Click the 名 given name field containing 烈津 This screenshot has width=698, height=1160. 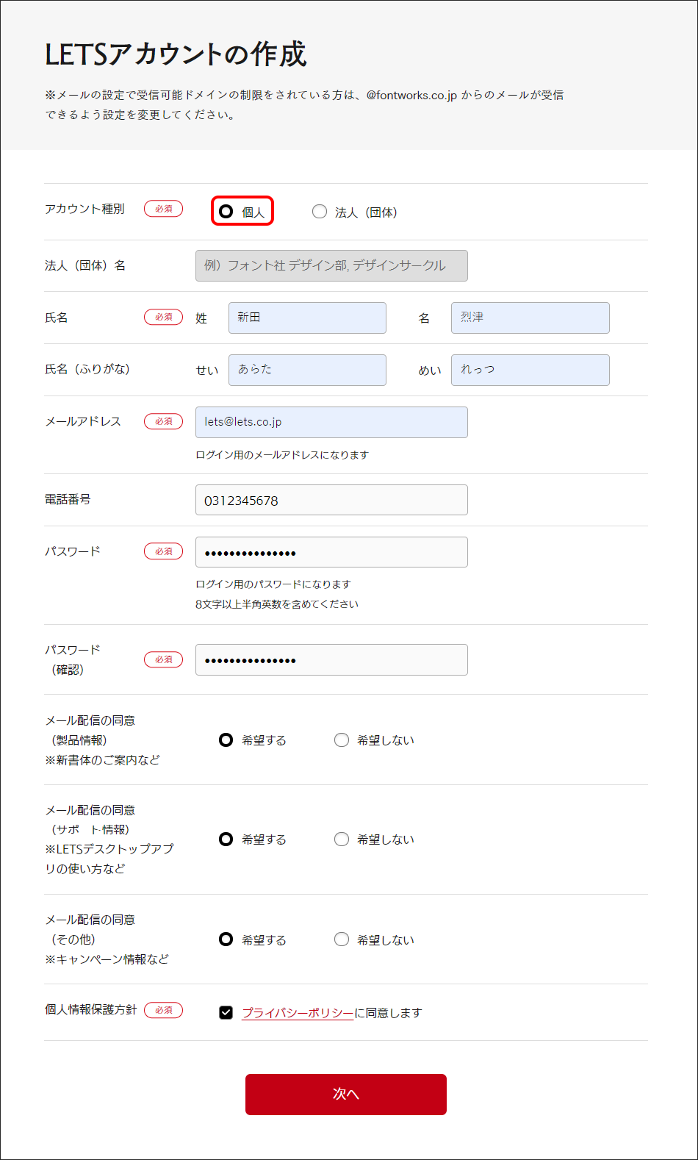click(x=530, y=318)
